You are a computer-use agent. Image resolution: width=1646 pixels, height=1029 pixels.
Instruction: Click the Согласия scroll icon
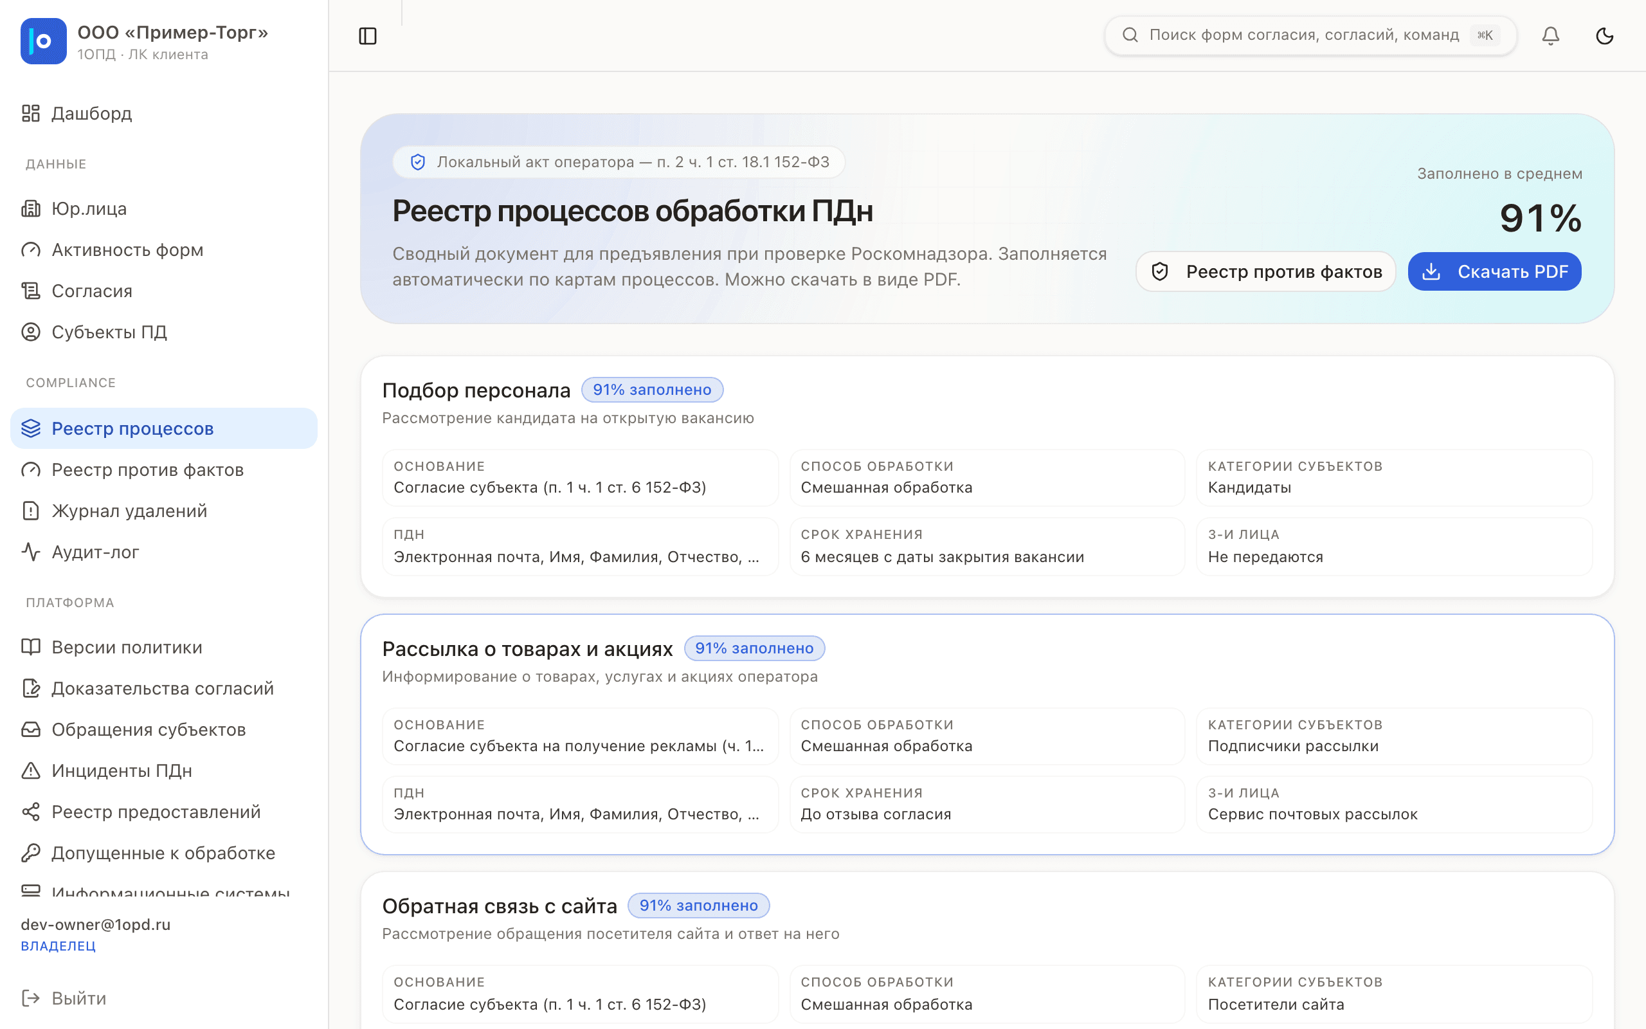click(x=31, y=291)
